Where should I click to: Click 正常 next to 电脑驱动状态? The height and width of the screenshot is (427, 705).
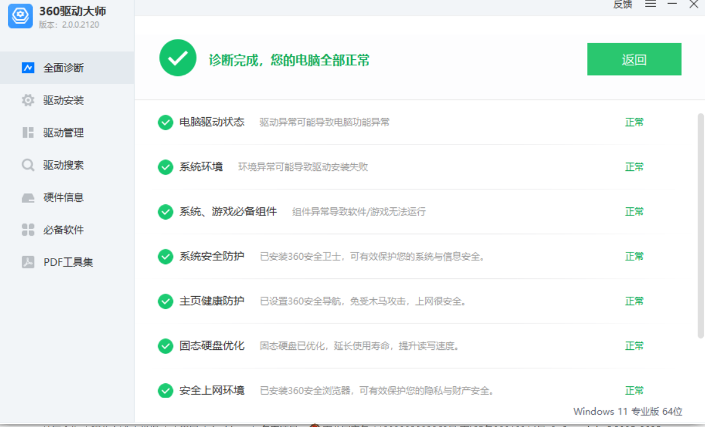[634, 122]
